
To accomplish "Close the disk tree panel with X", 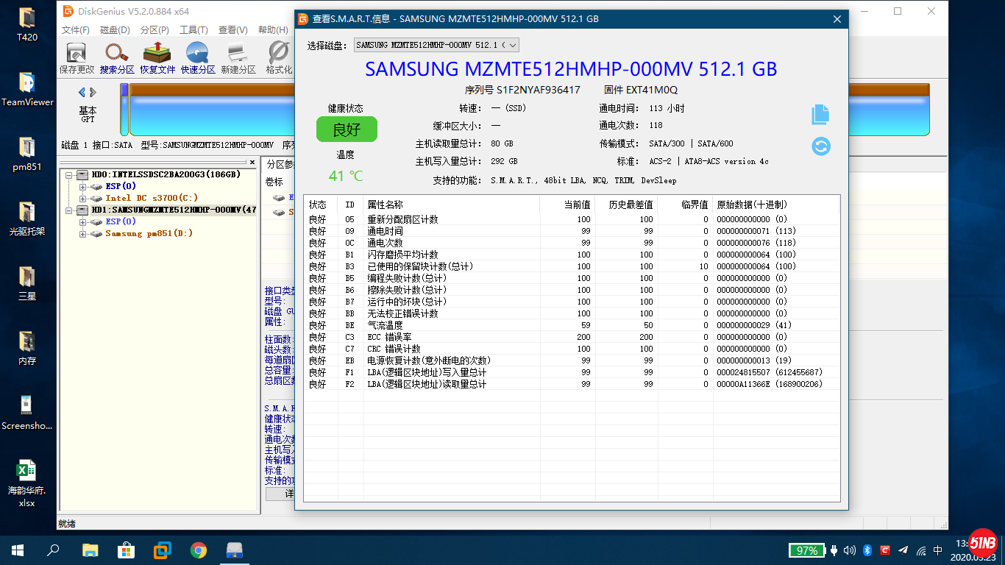I will tap(252, 163).
